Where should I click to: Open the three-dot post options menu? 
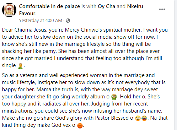[162, 9]
